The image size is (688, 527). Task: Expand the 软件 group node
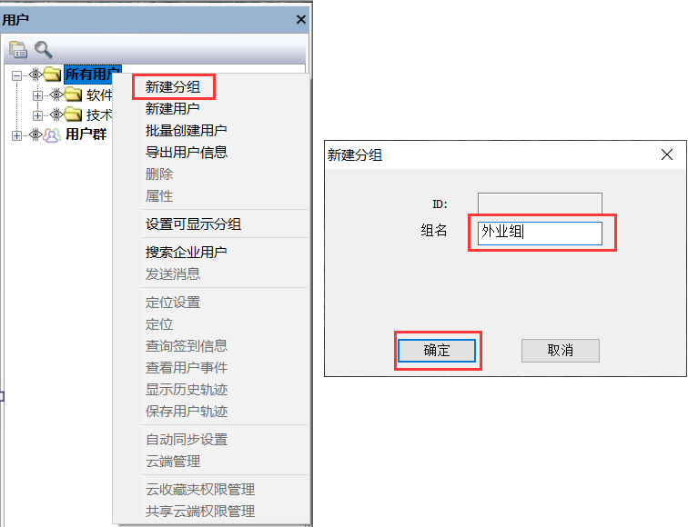tap(37, 95)
